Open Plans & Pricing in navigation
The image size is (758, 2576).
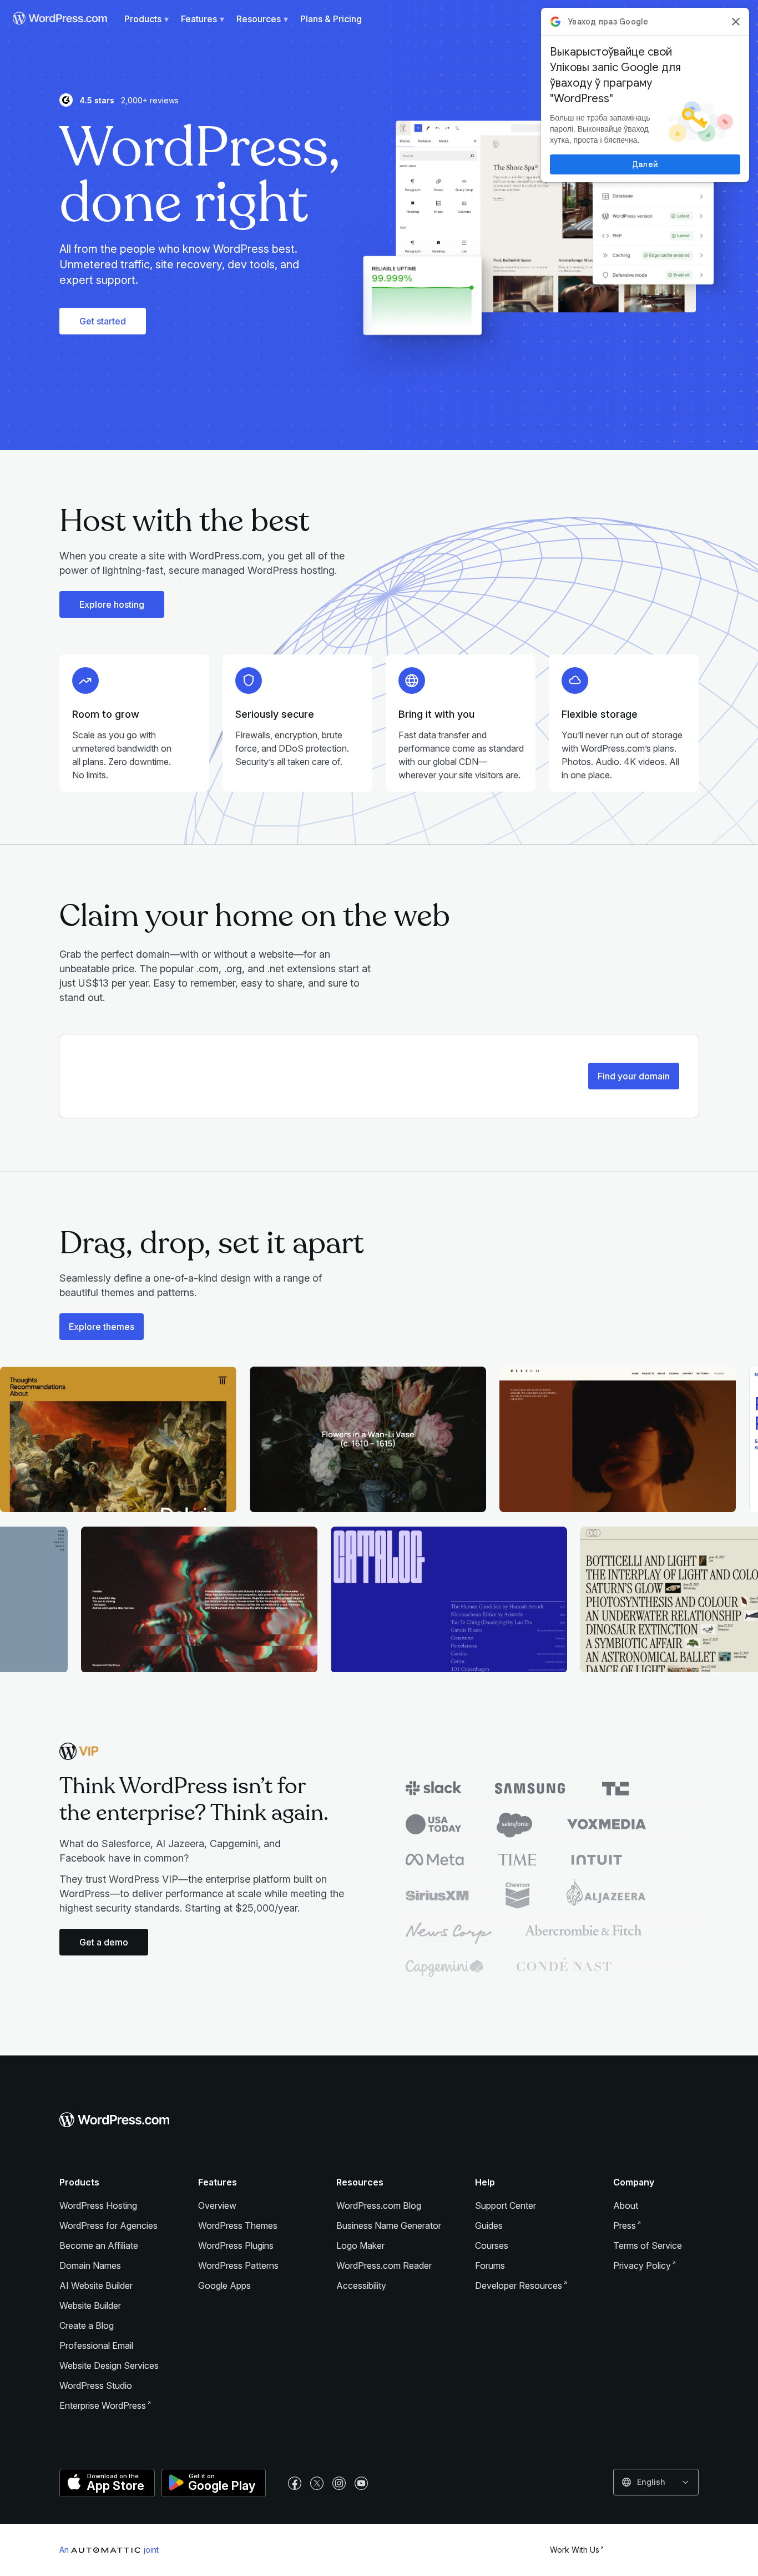click(331, 19)
